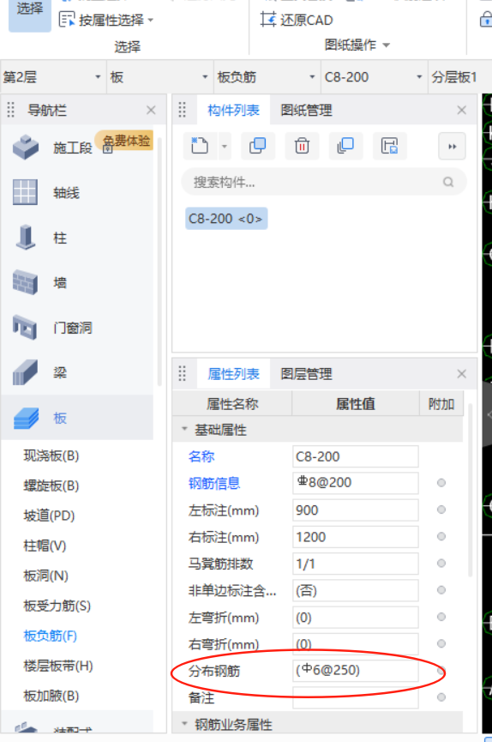Edit 右标注 value 1200

coord(355,537)
